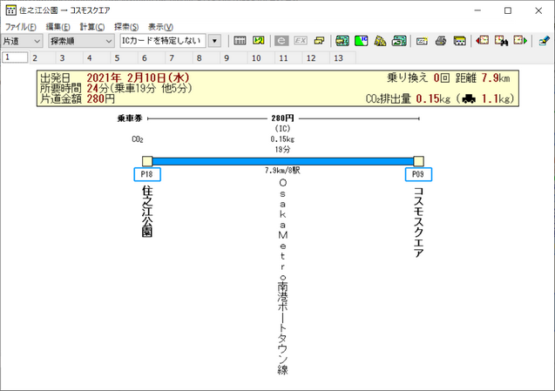Click the コスモスクエア station name label
Viewport: 555px width, 391px height.
(x=419, y=222)
